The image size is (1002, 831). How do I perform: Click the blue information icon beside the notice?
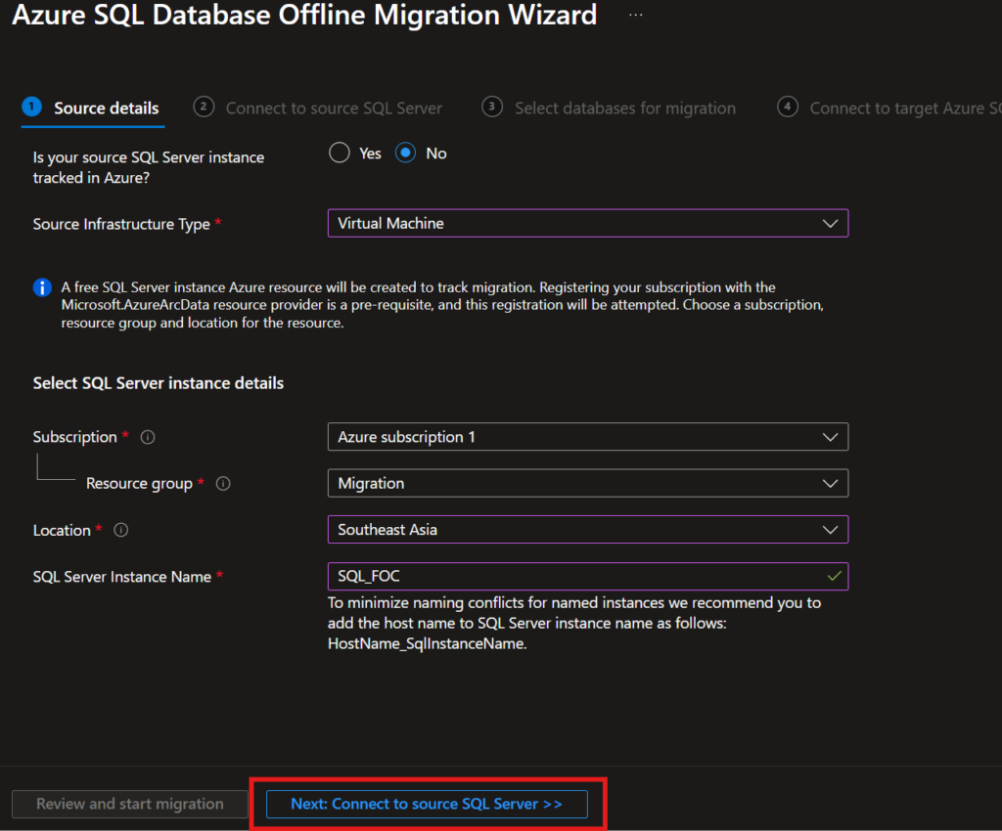[x=42, y=287]
